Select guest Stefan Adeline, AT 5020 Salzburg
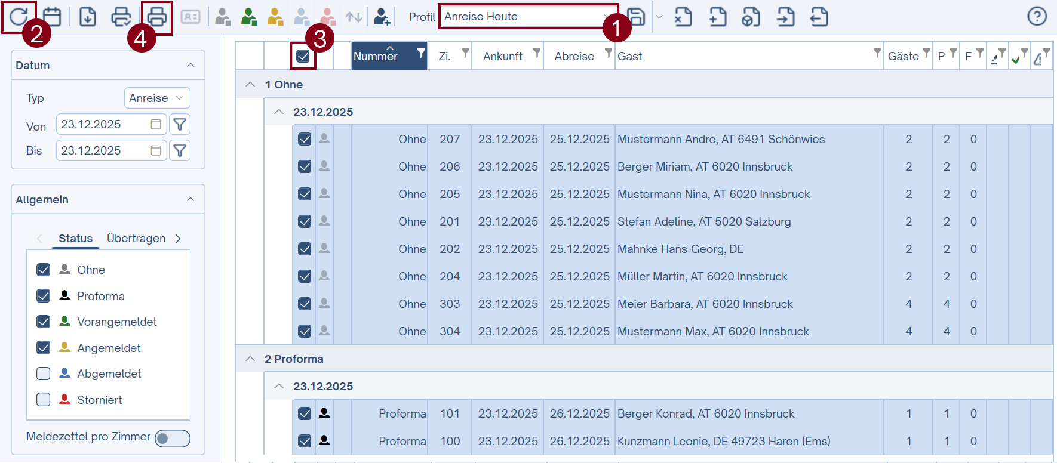Screen dimensions: 1057x463 point(704,221)
